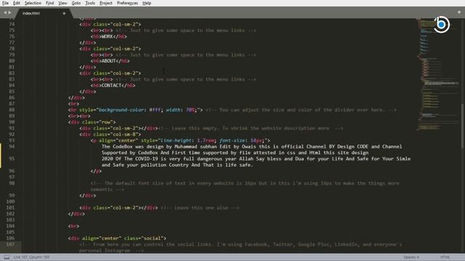The image size is (465, 261).
Task: Click comment Leave this one also
Action: (200, 208)
